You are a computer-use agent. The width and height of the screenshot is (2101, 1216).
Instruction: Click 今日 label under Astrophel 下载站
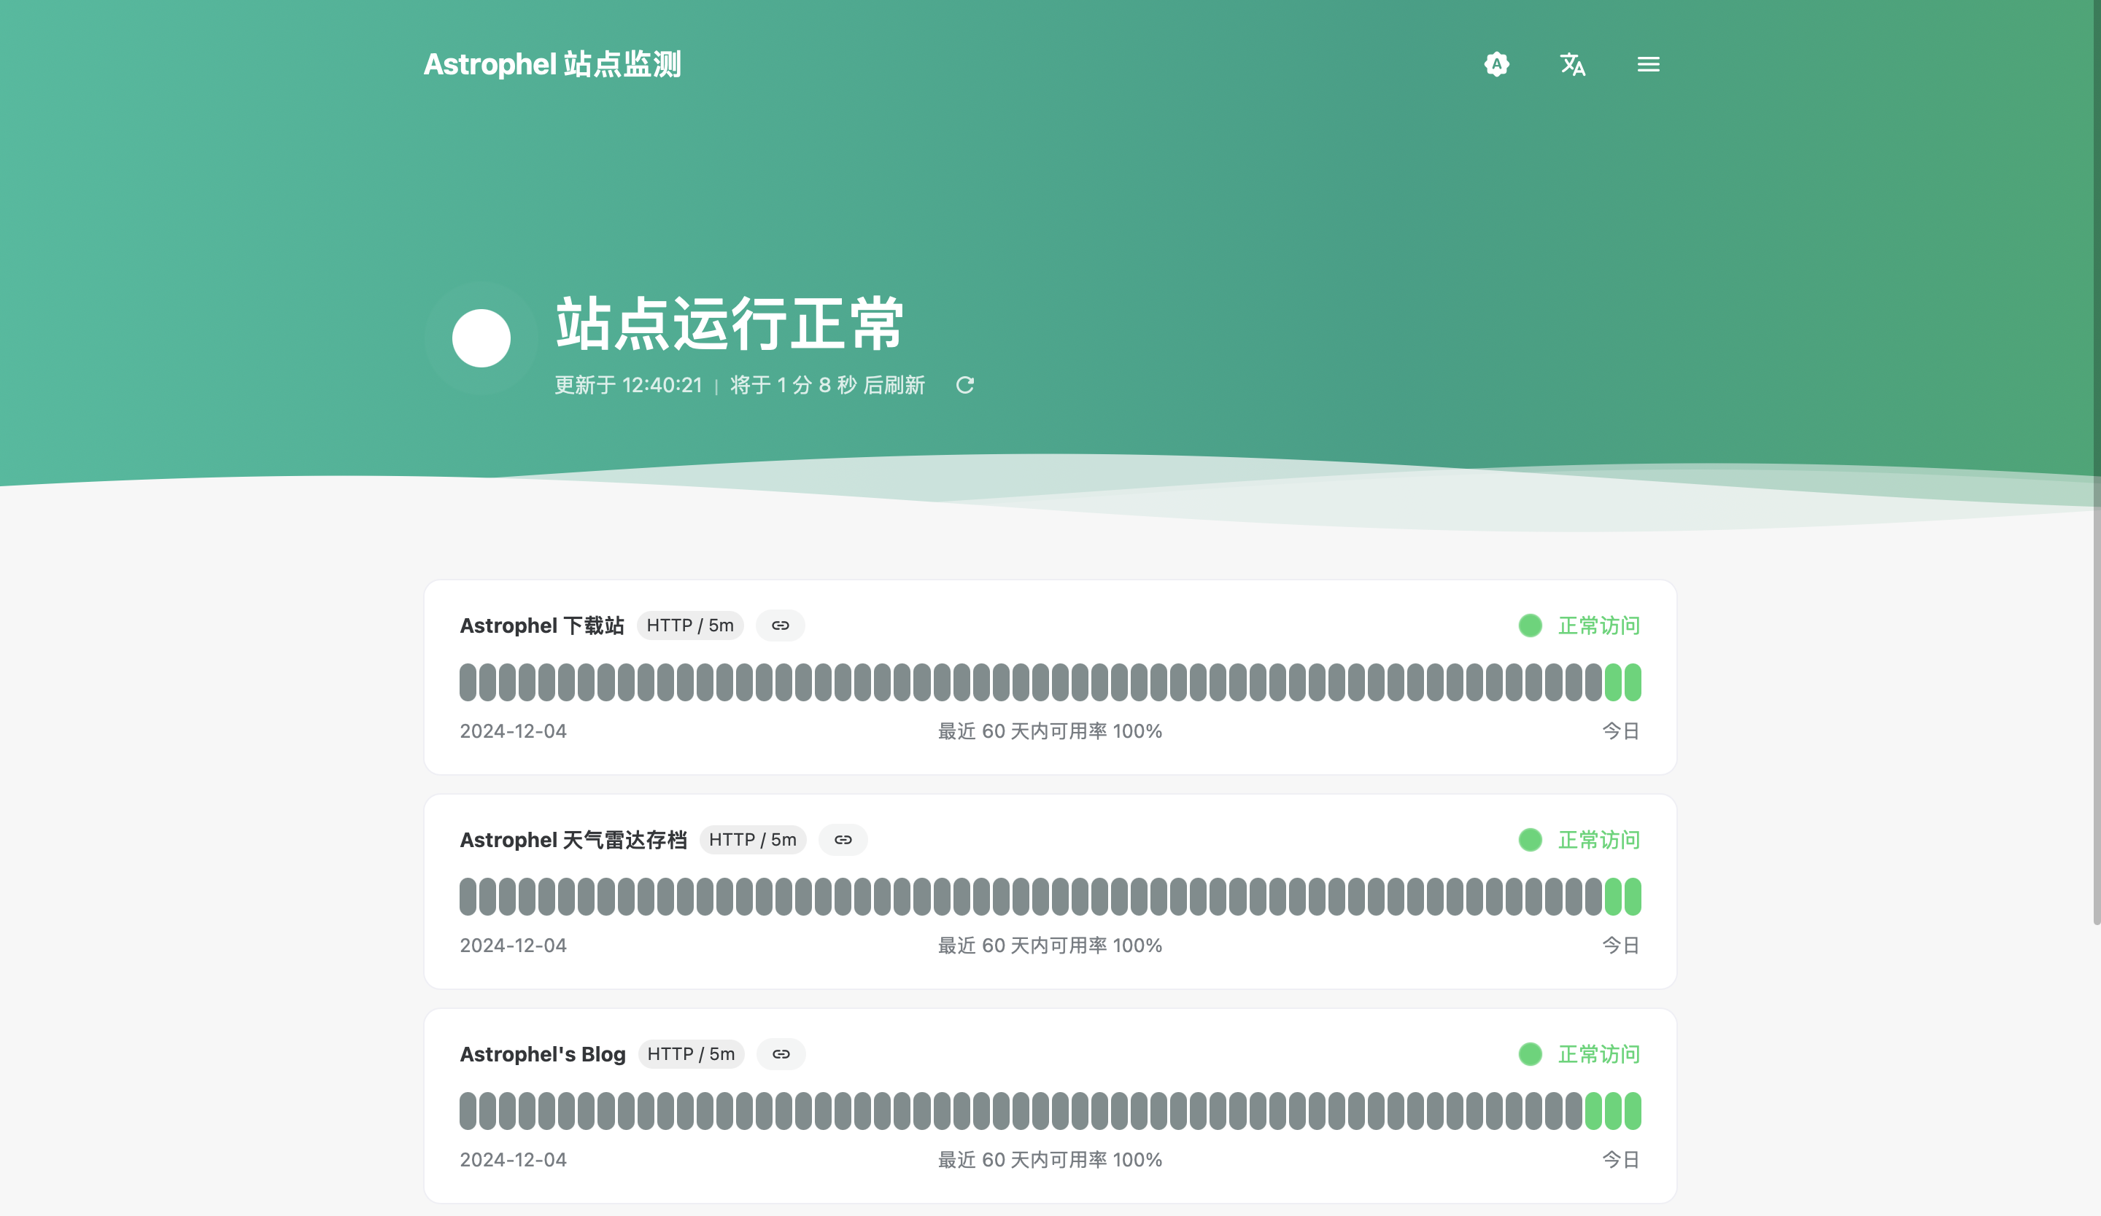click(1621, 731)
